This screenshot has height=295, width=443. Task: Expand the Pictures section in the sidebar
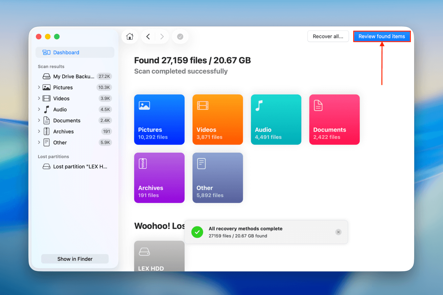pyautogui.click(x=39, y=87)
